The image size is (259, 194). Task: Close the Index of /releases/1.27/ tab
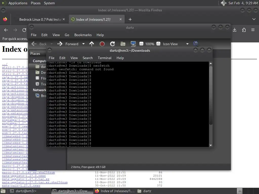tap(121, 19)
